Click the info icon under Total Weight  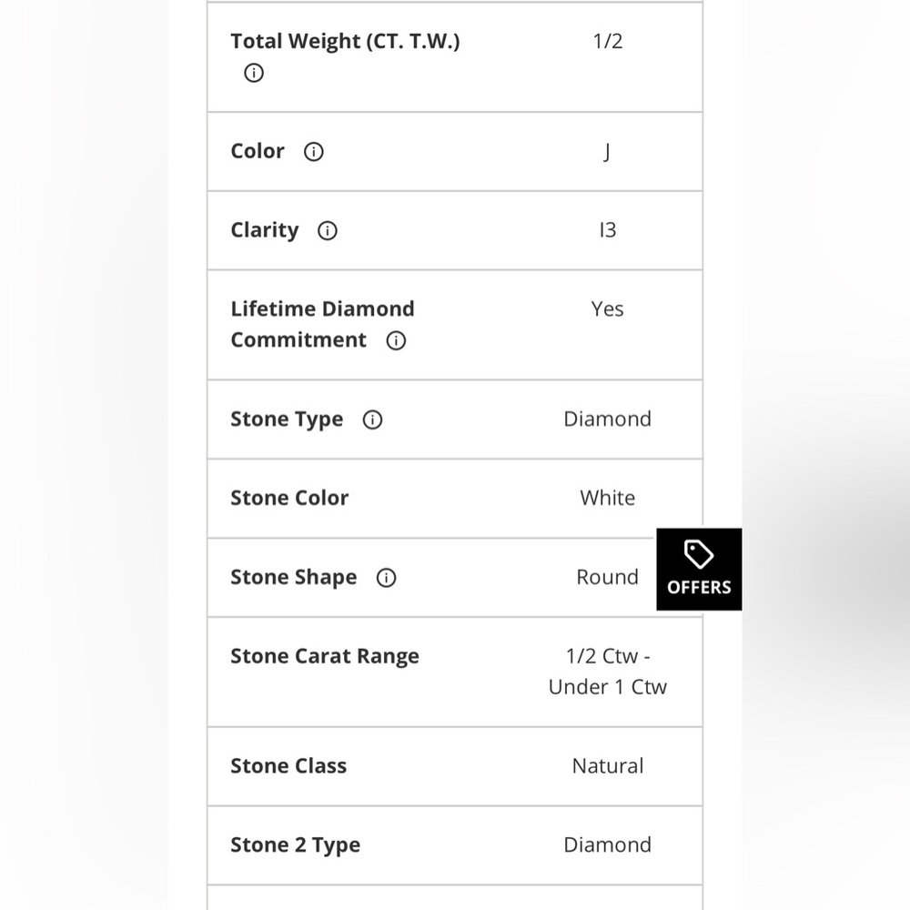tap(254, 74)
